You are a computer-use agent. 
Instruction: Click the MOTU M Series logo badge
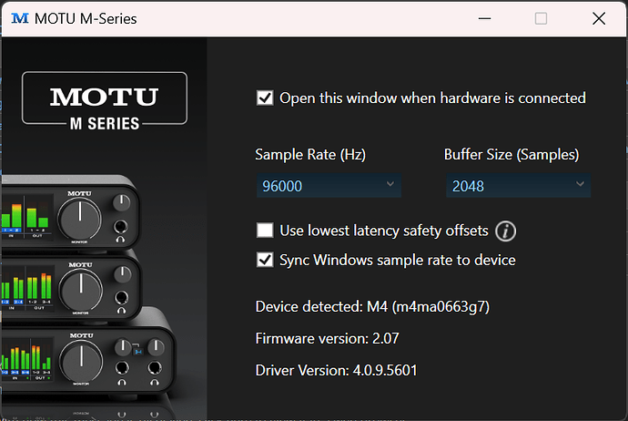tap(105, 101)
